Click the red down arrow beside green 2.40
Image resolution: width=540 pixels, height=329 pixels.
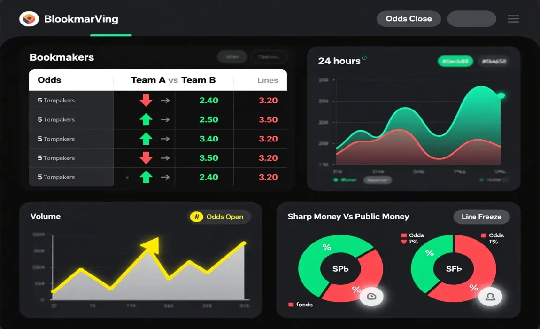[146, 101]
